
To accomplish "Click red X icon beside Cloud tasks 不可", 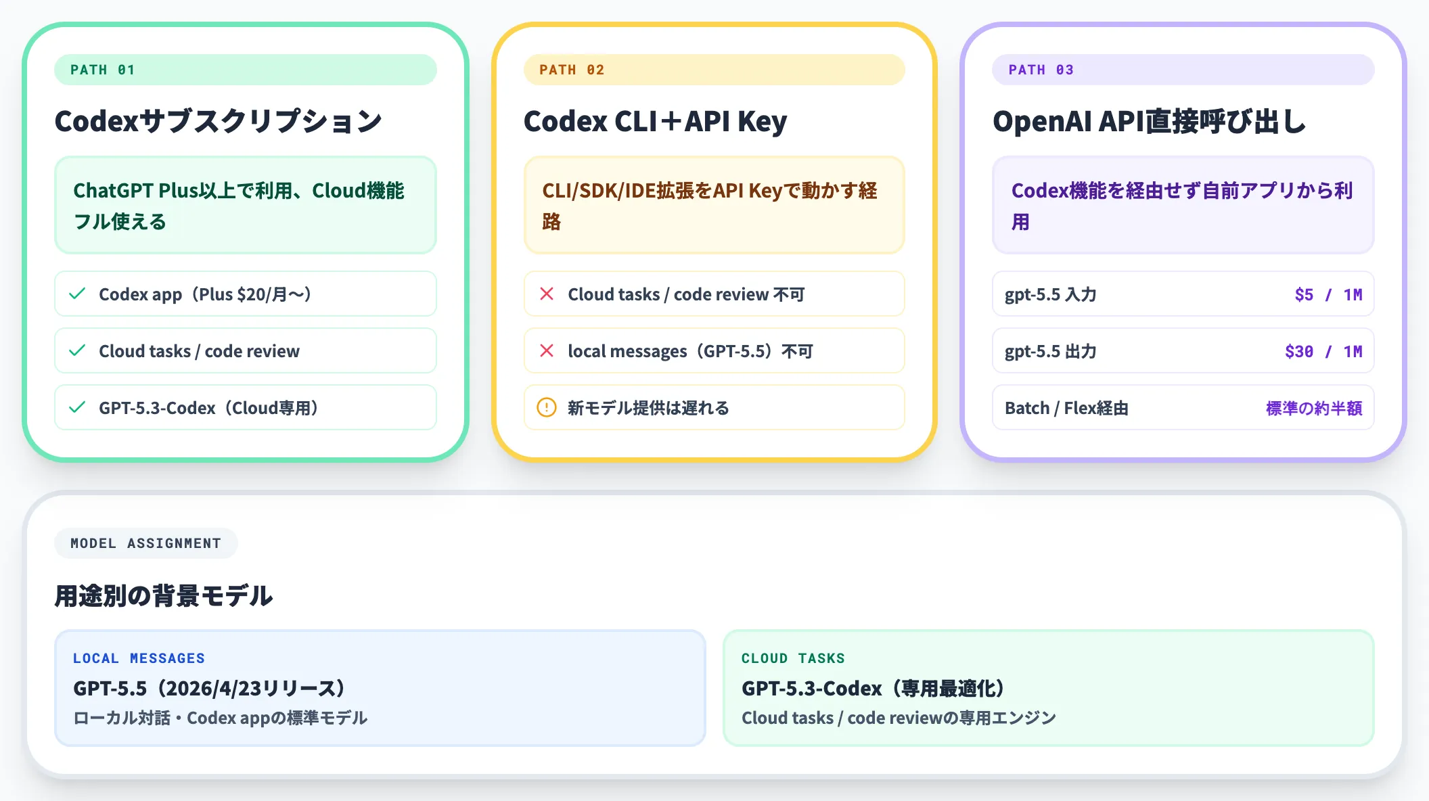I will [547, 294].
